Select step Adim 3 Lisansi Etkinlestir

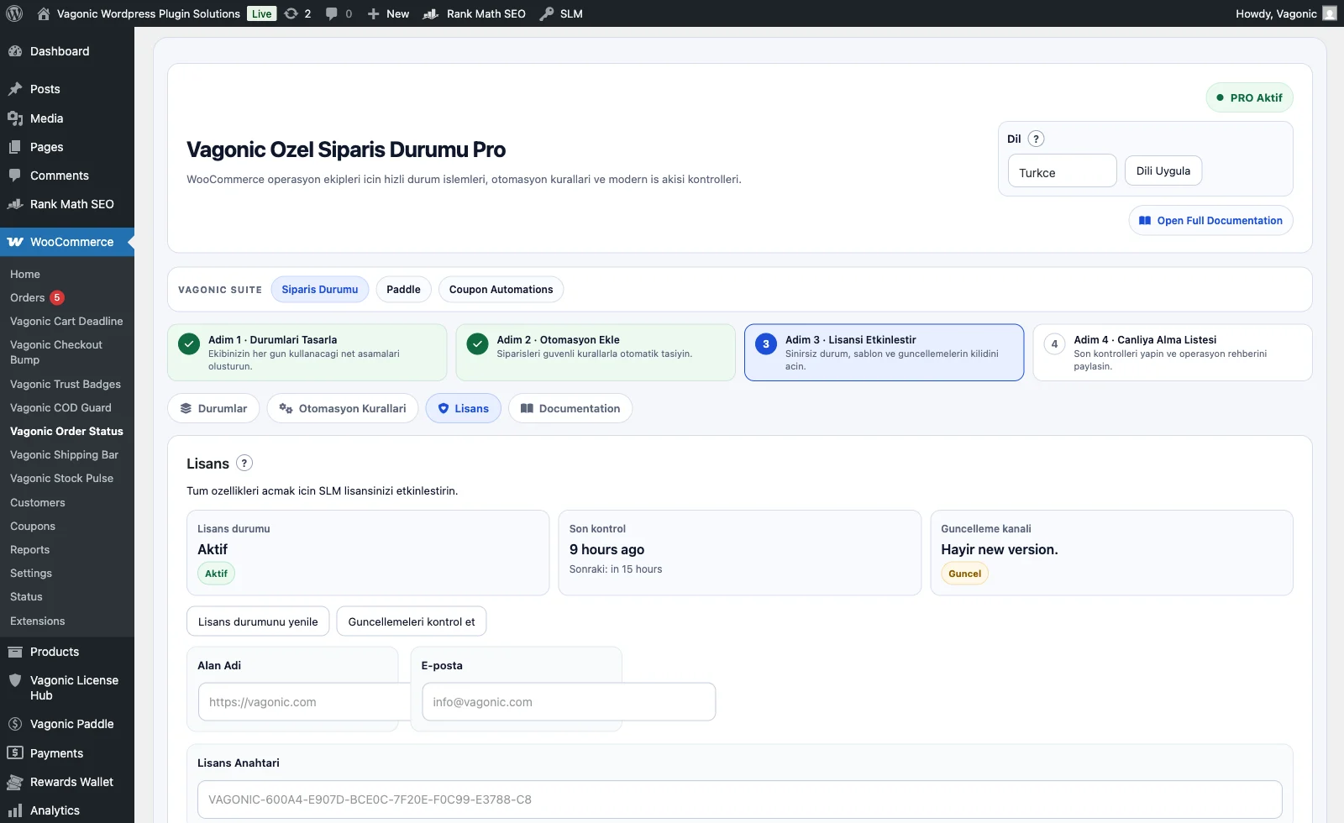(x=884, y=353)
